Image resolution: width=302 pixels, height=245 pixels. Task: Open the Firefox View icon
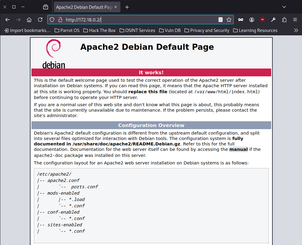click(x=46, y=7)
